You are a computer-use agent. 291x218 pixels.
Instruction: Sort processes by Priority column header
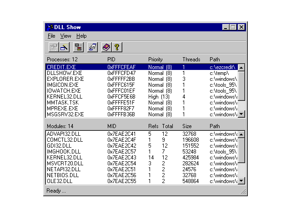click(x=155, y=59)
